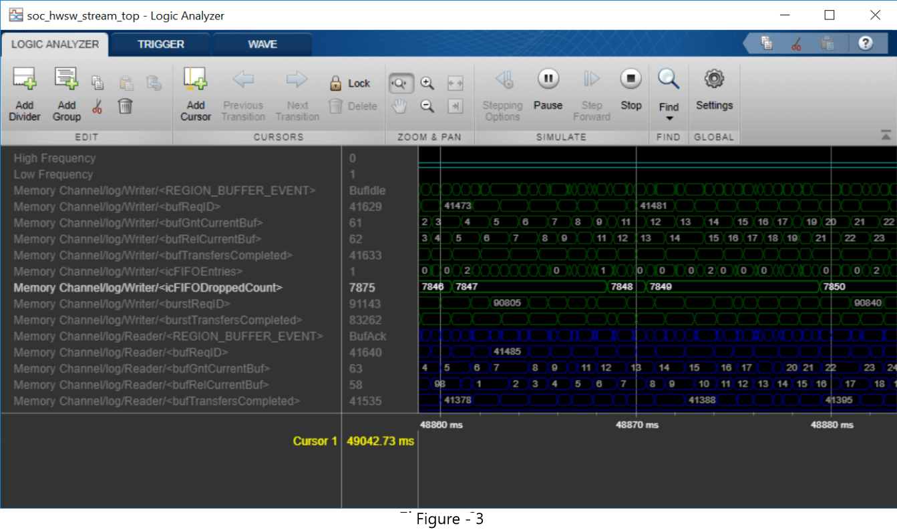Select the zoom out magnifier tool
The height and width of the screenshot is (532, 897).
(x=427, y=105)
